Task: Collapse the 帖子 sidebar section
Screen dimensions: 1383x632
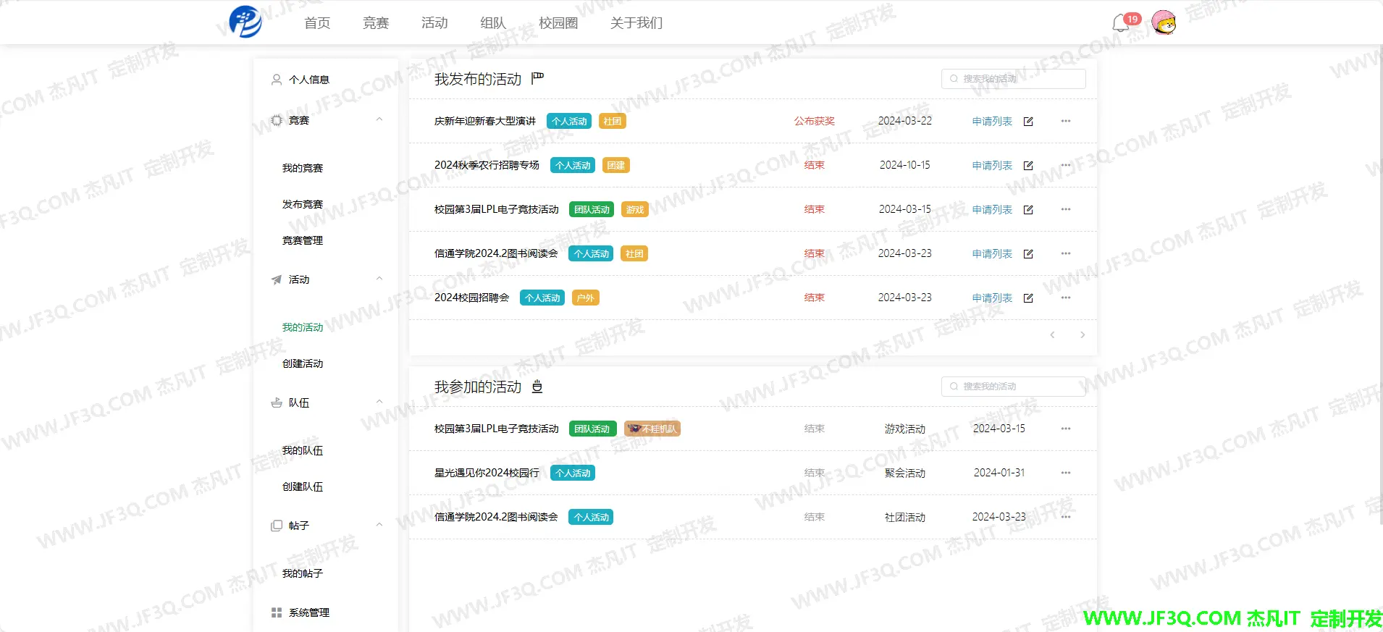Action: [x=379, y=526]
